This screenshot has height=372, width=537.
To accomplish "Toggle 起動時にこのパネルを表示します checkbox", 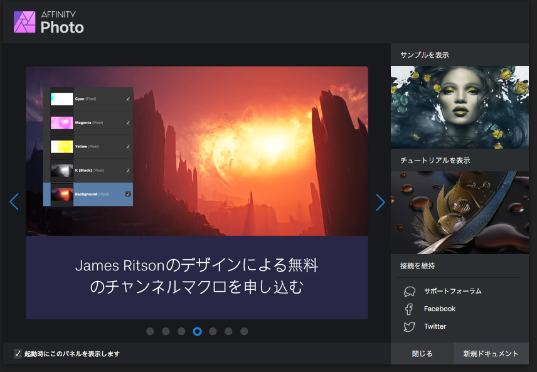I will [18, 354].
